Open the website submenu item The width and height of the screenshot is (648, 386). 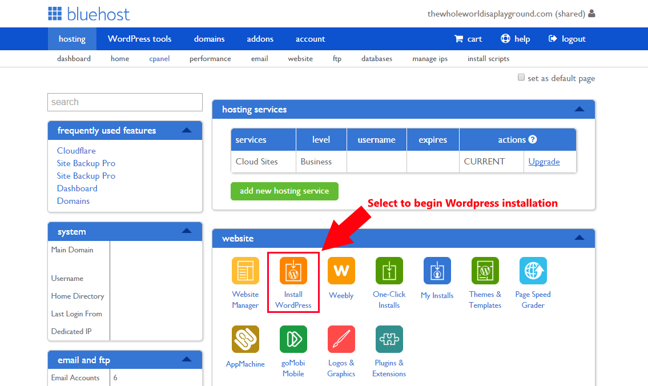coord(300,59)
